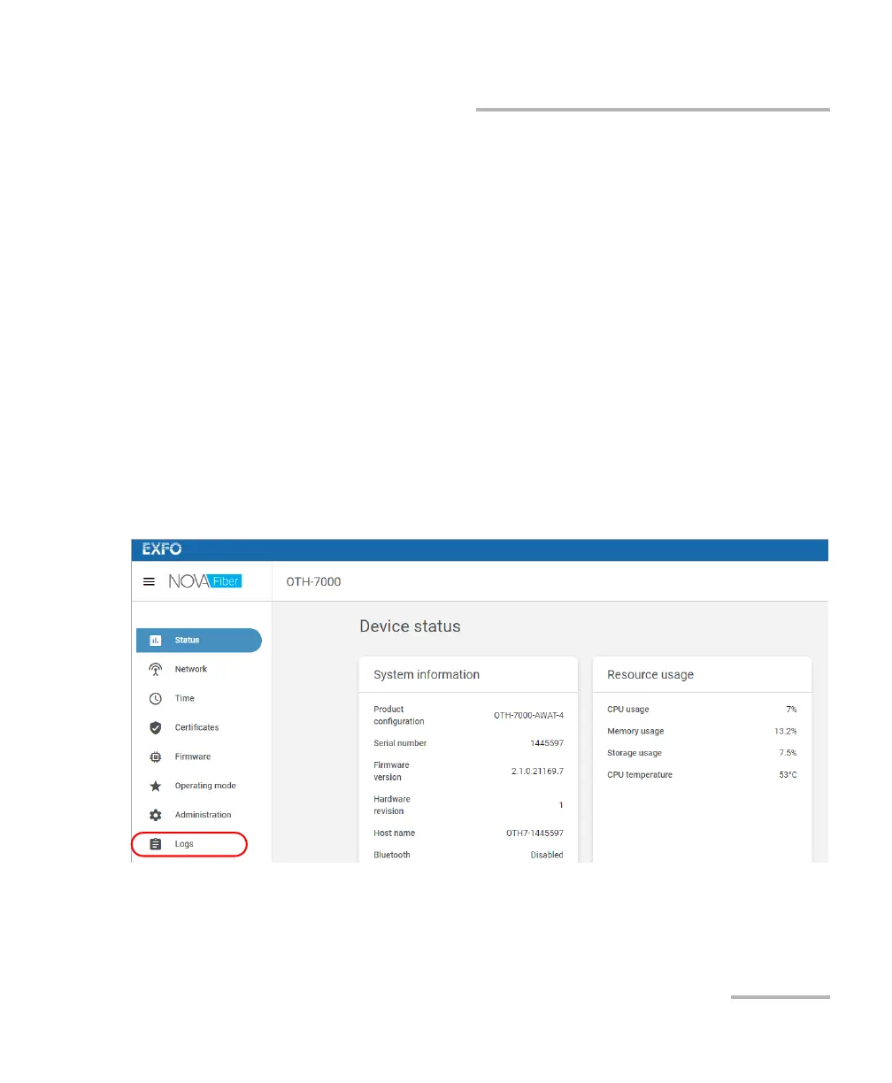Select the Host name value OTH7-1445597
This screenshot has width=892, height=1083.
[x=534, y=833]
